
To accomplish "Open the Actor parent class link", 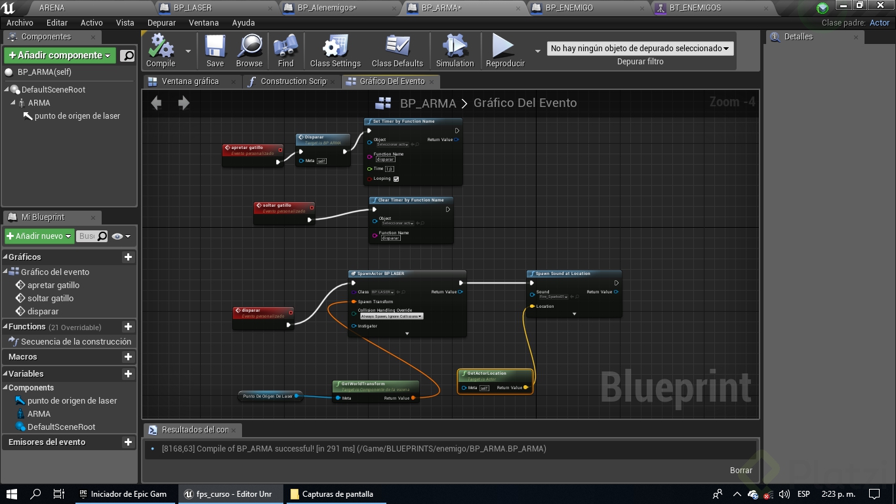I will pyautogui.click(x=880, y=23).
